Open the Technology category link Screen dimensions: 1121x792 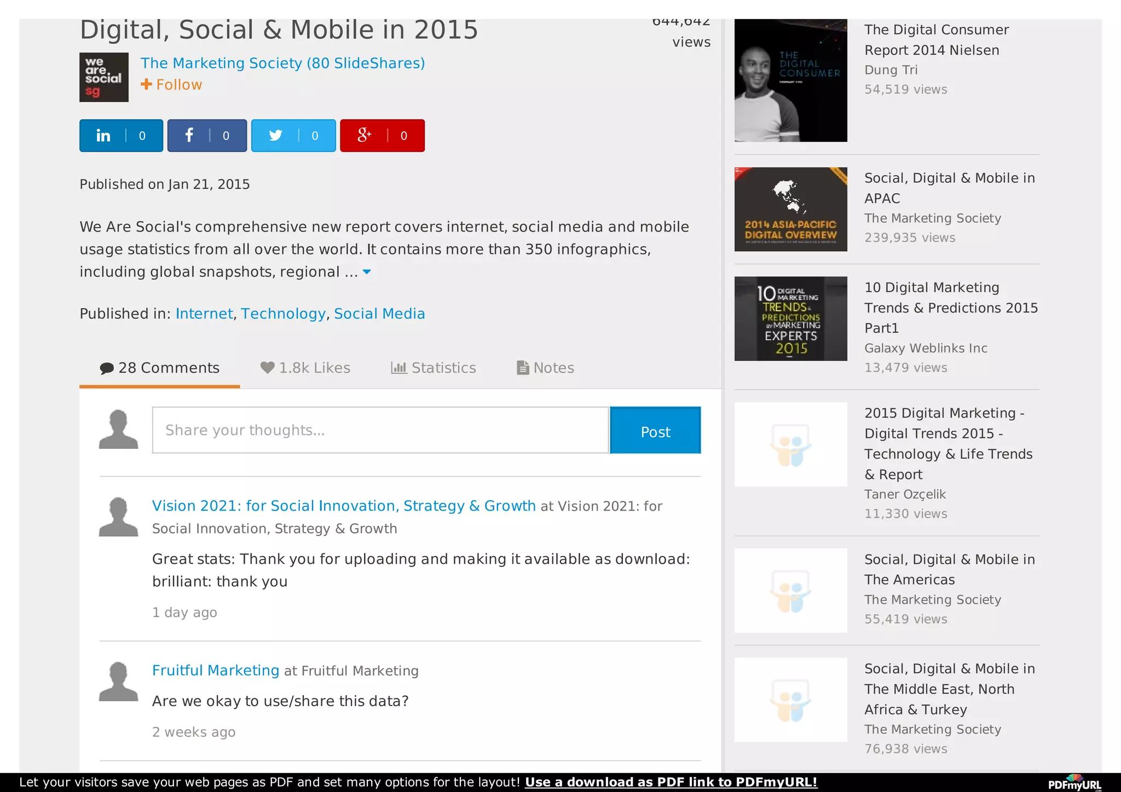284,314
